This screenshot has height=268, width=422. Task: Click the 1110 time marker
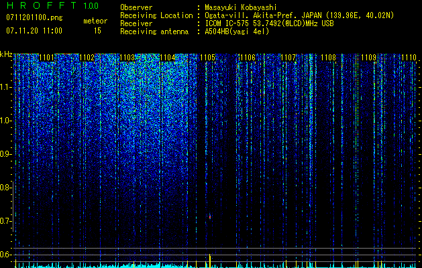pos(409,58)
